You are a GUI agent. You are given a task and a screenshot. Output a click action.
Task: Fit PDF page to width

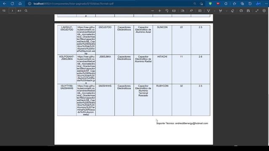[174, 10]
